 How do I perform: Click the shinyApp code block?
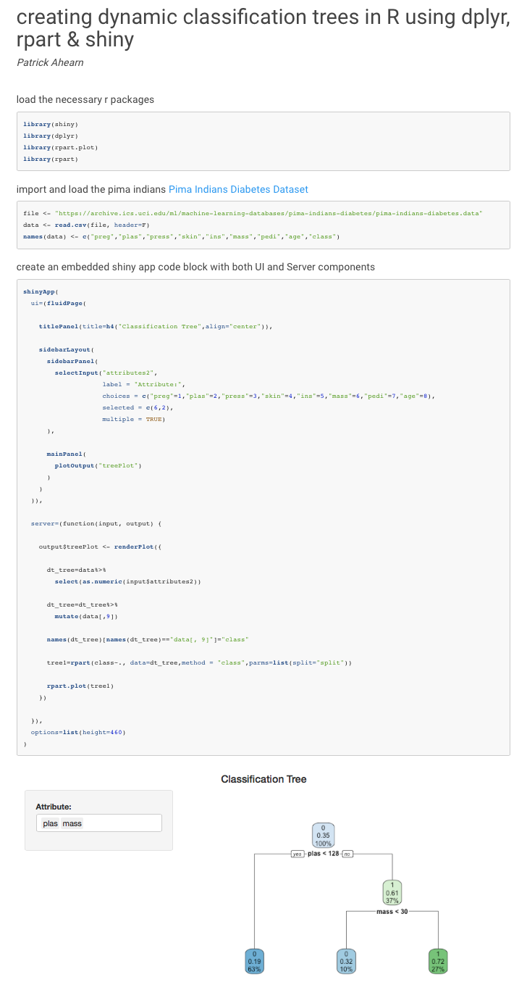coord(263,517)
